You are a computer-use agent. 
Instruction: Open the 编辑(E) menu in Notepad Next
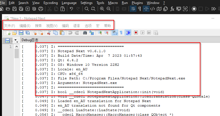tap(25, 26)
